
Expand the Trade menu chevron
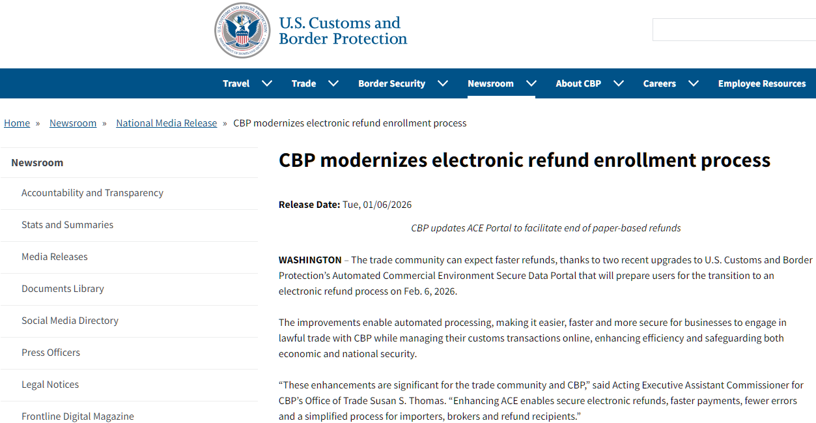[333, 83]
